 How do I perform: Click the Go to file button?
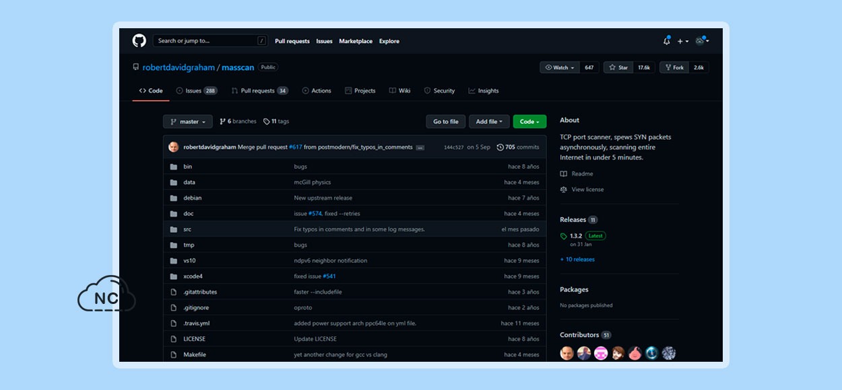point(446,122)
